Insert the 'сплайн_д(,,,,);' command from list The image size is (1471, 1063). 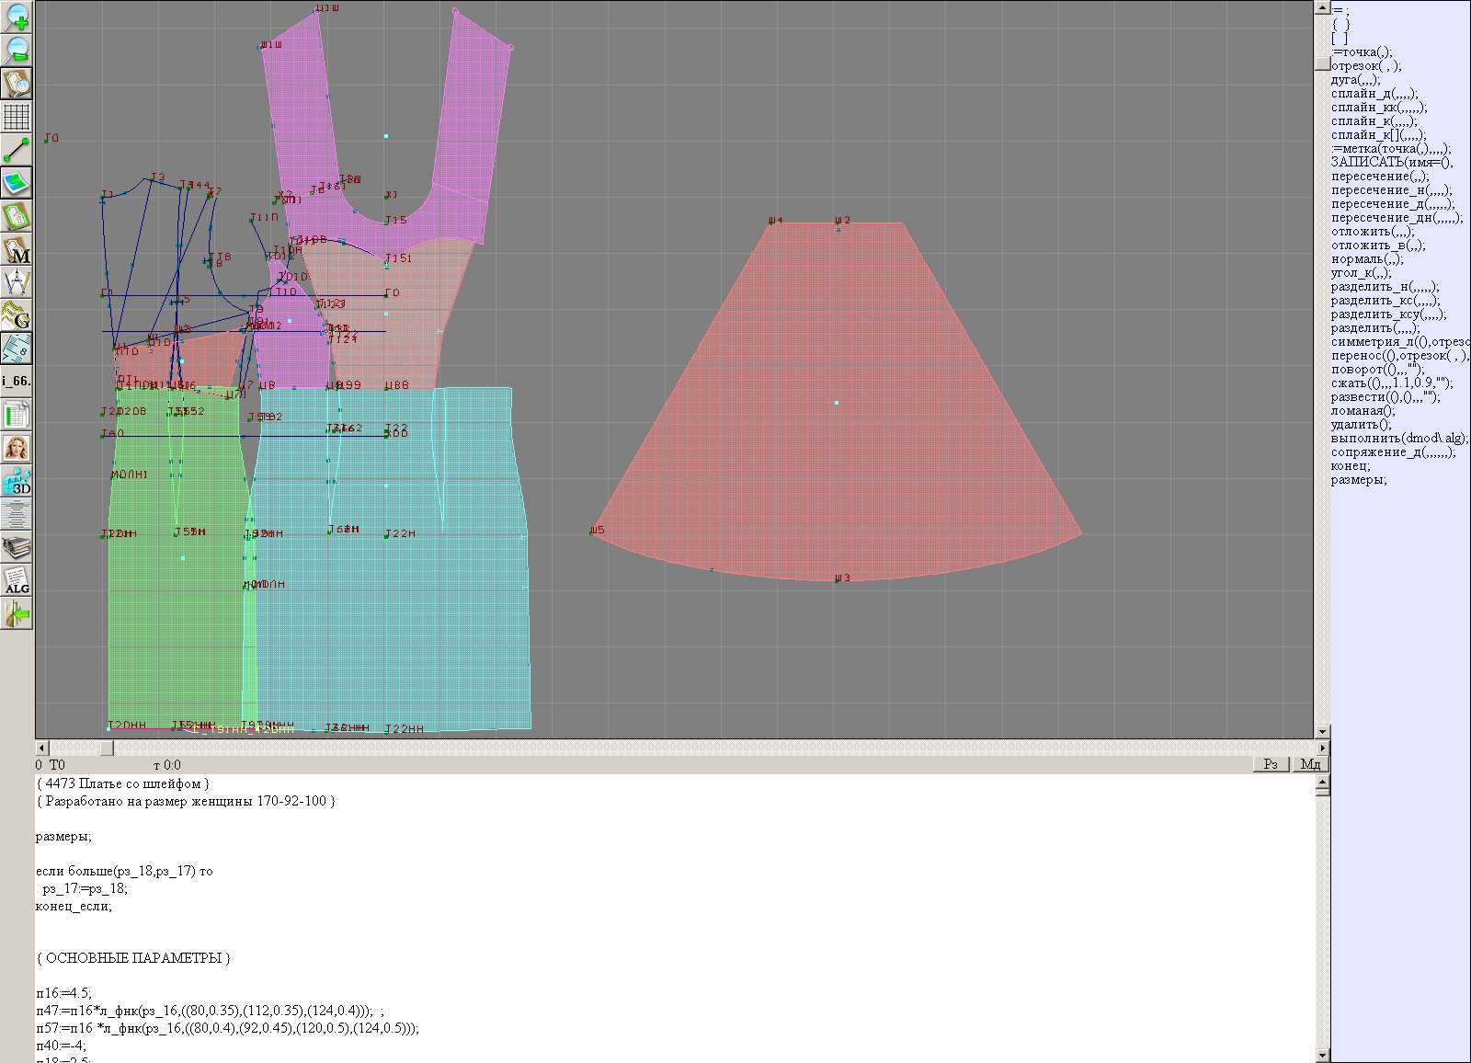(x=1374, y=94)
